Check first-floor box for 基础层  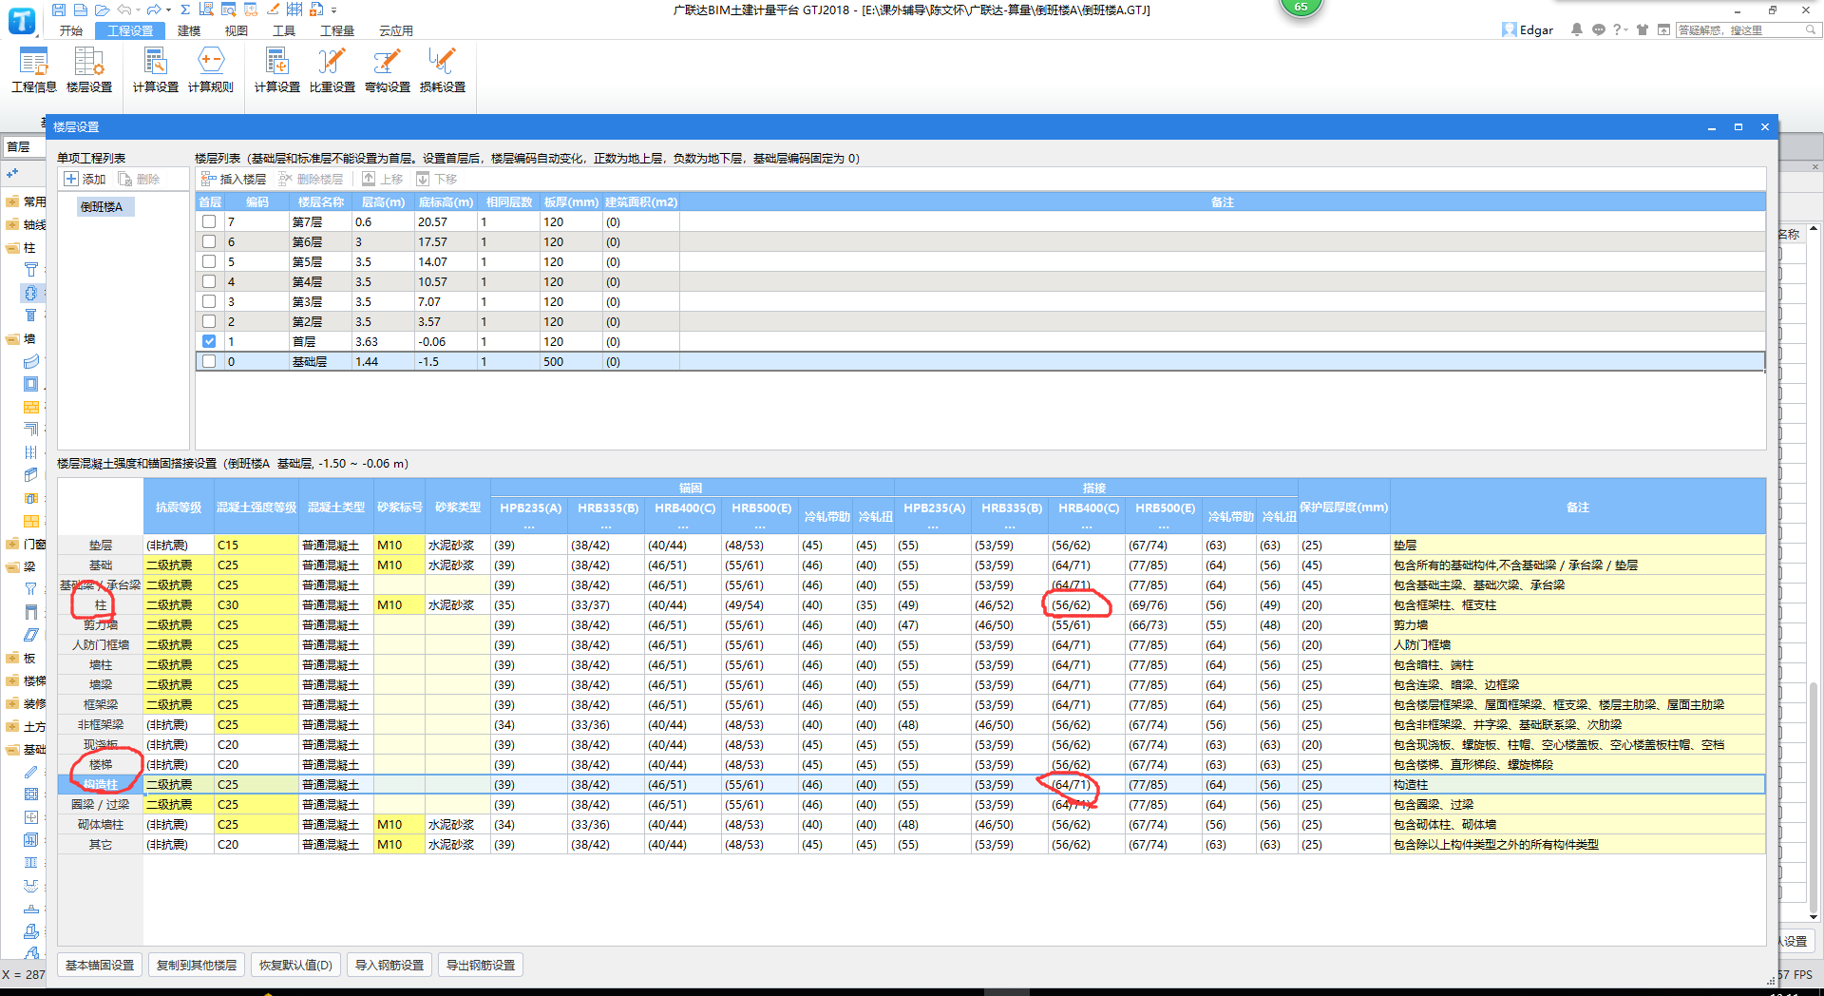pyautogui.click(x=209, y=361)
